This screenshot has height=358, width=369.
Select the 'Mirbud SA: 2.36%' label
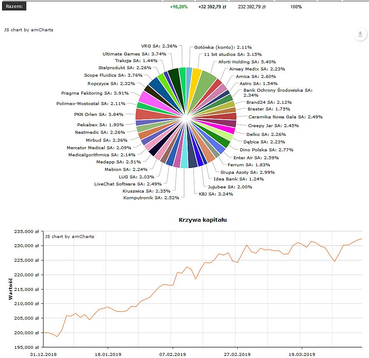point(107,140)
